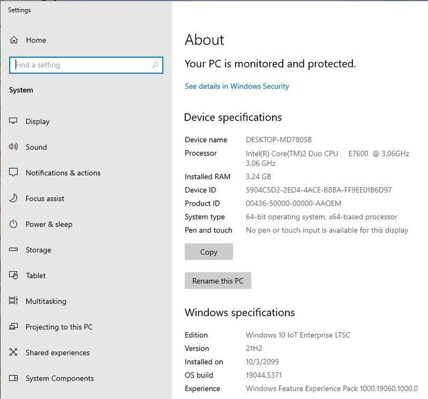Click the About page heading

[205, 40]
